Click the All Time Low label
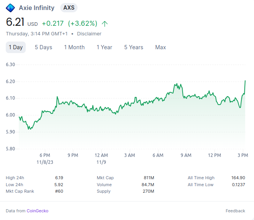Screen dimensions: 254x220 201,185
